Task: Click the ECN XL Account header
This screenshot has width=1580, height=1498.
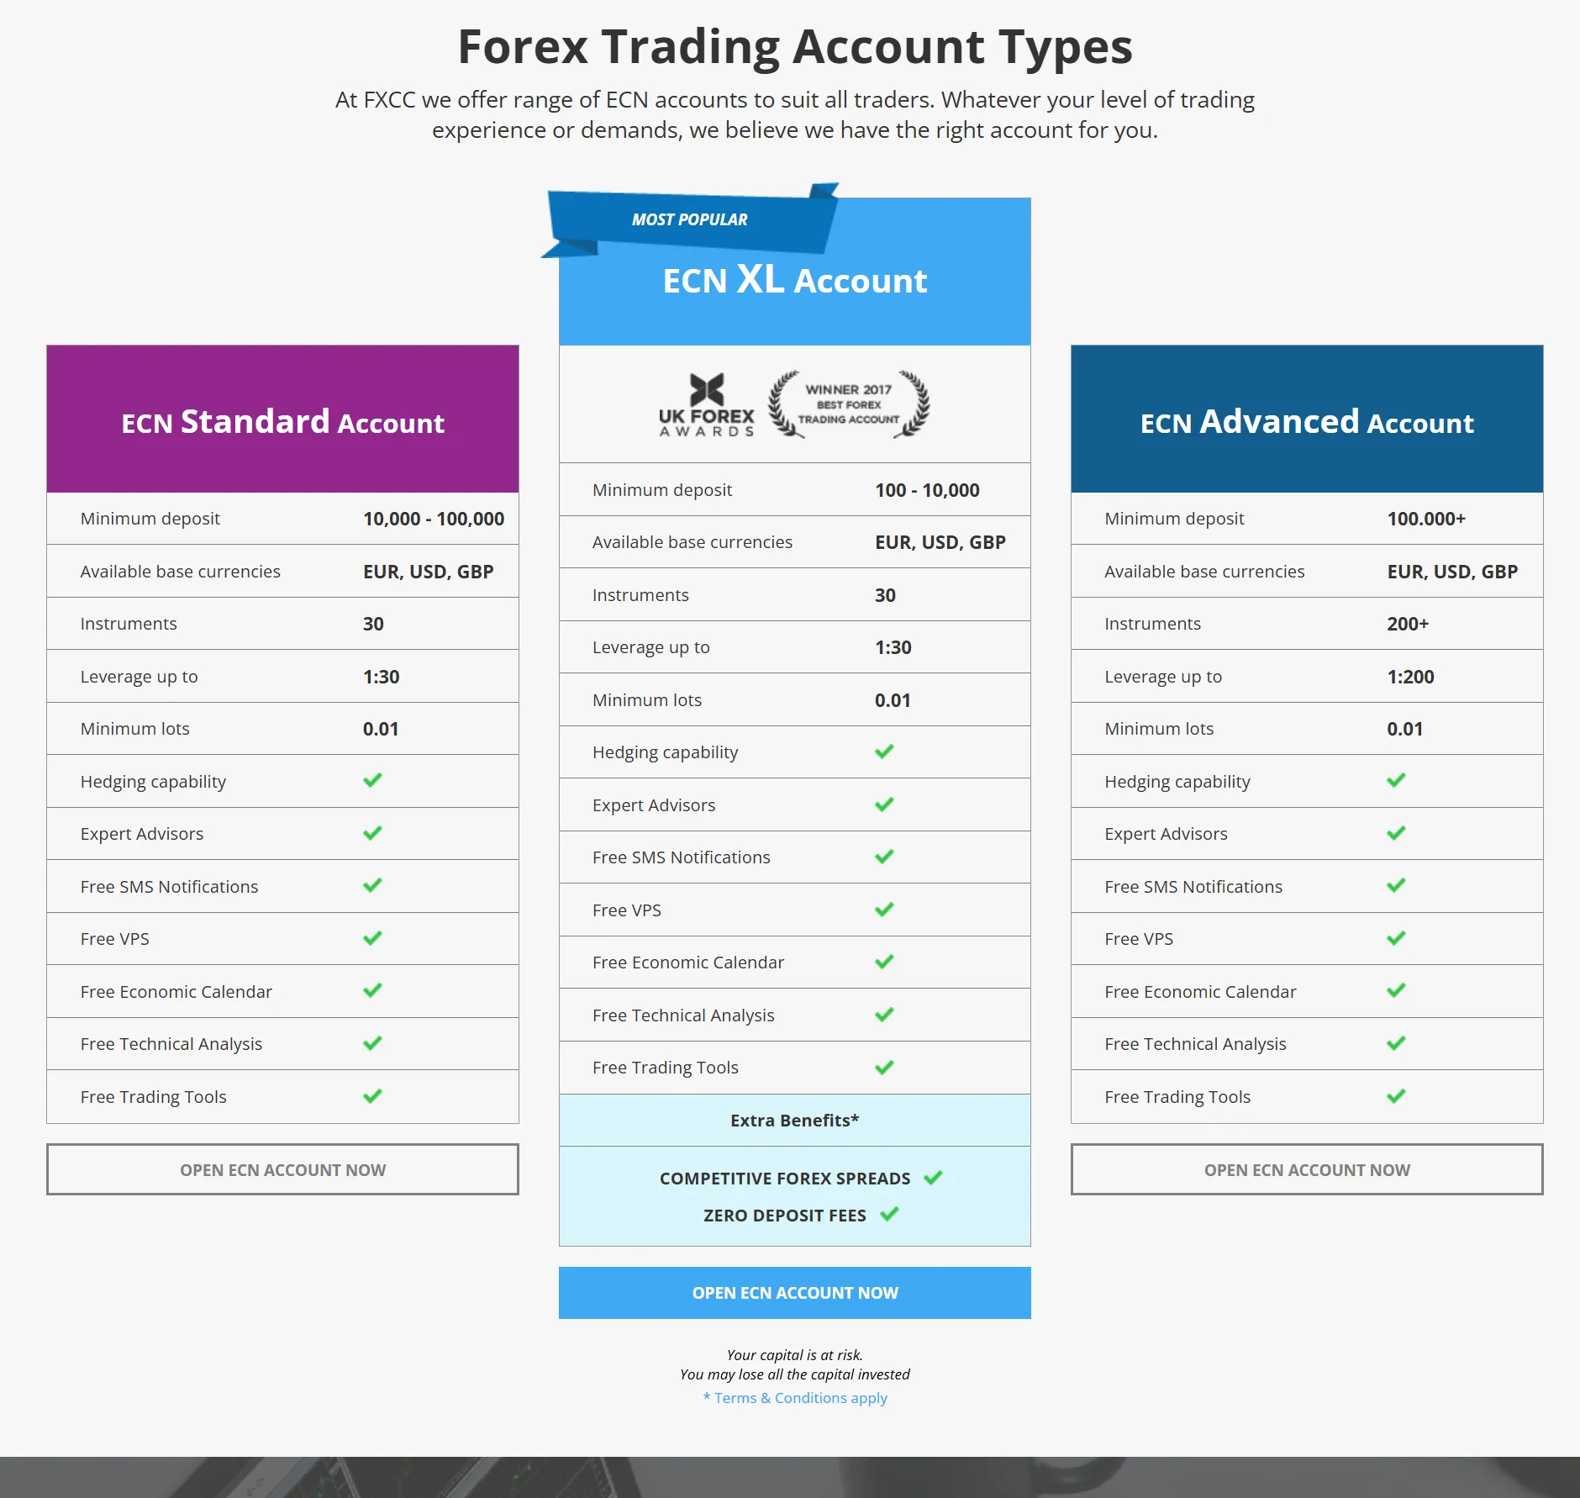Action: (795, 272)
